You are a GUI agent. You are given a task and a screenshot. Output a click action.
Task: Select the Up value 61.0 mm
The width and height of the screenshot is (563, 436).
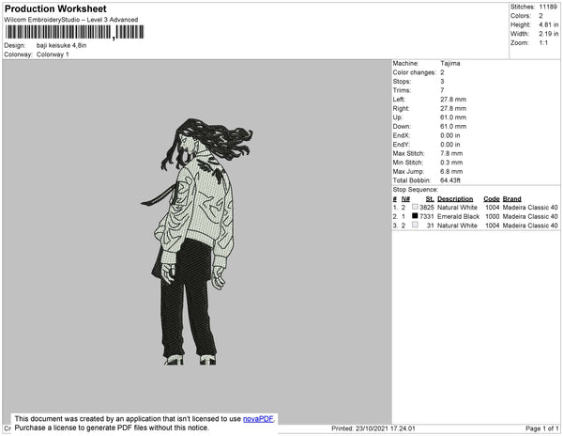pos(453,117)
